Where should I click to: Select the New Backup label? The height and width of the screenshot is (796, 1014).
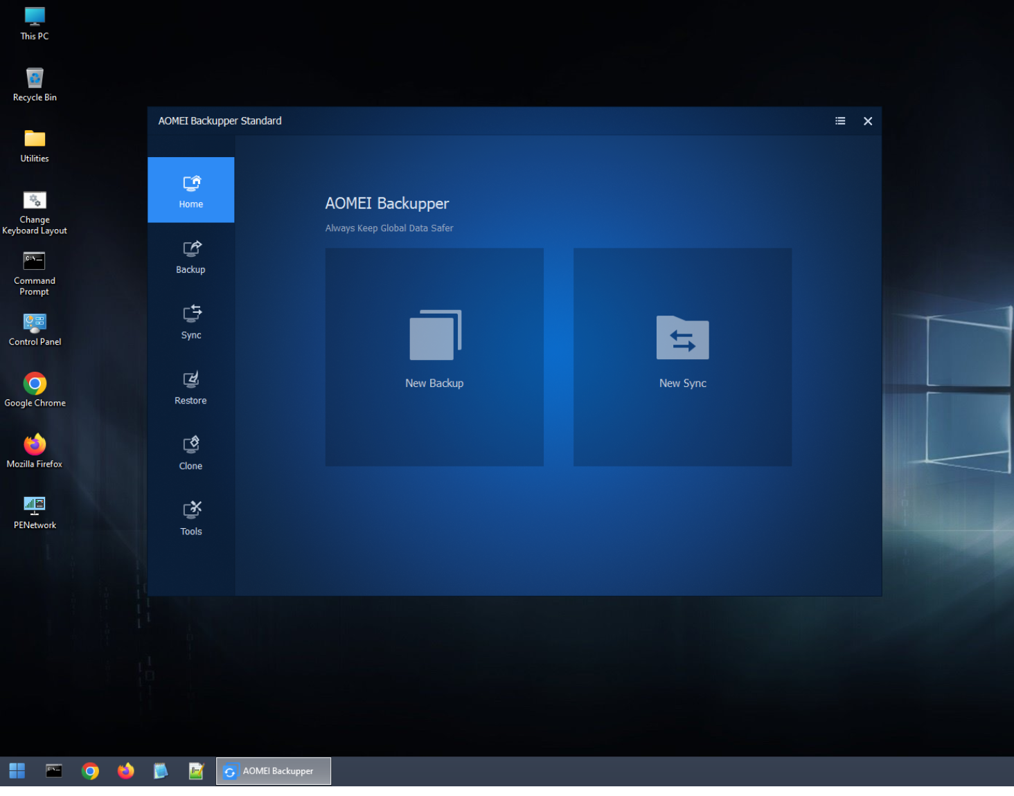434,383
